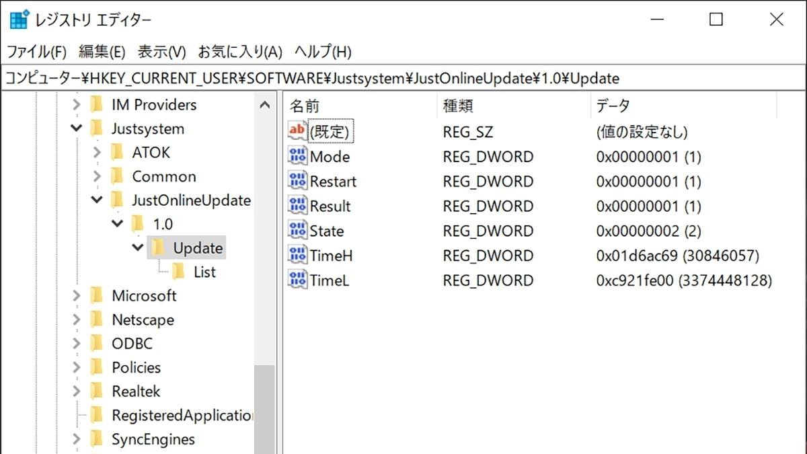Open the ヘルプ(H) menu
The width and height of the screenshot is (807, 454).
tap(324, 52)
